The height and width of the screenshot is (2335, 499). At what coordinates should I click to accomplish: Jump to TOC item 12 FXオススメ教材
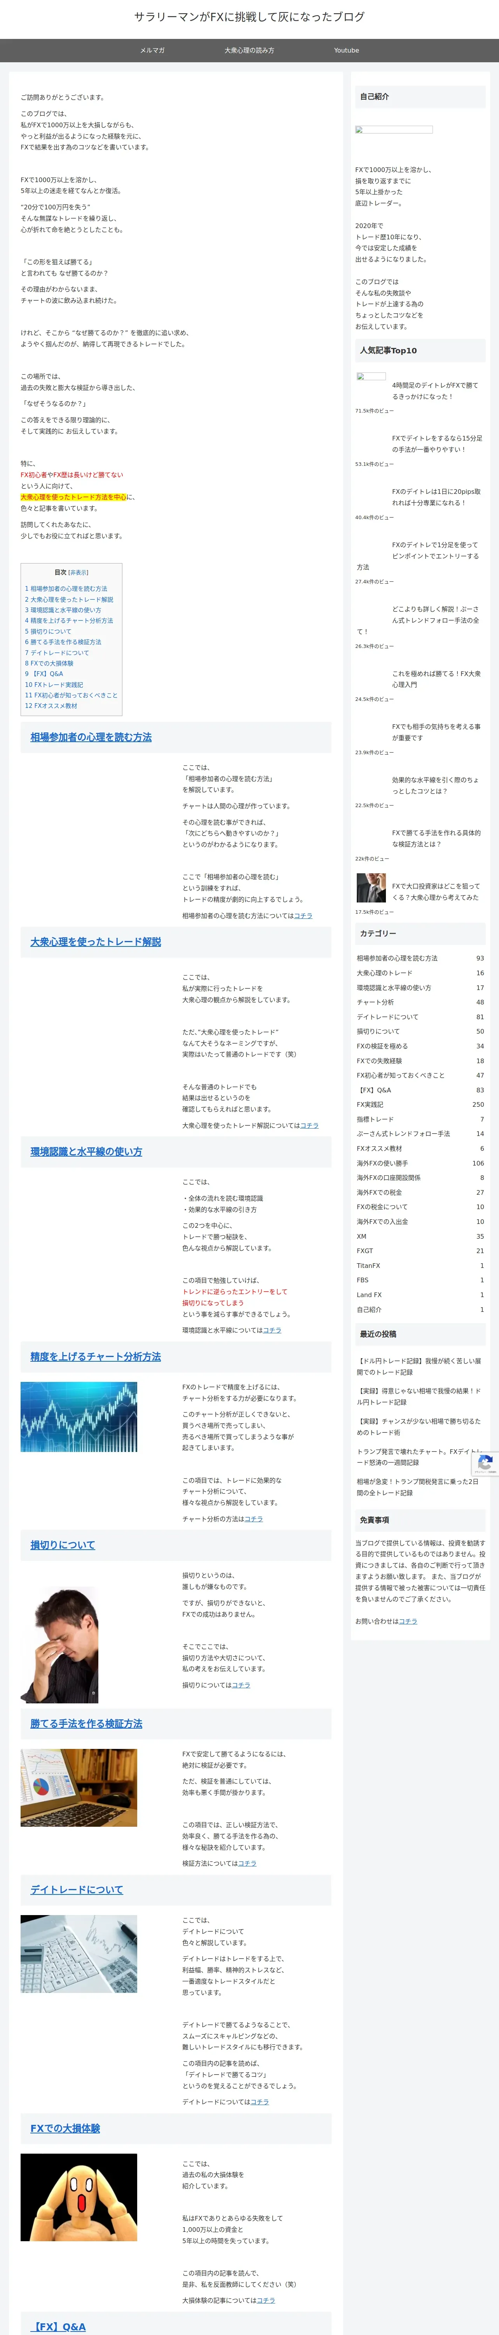[51, 706]
